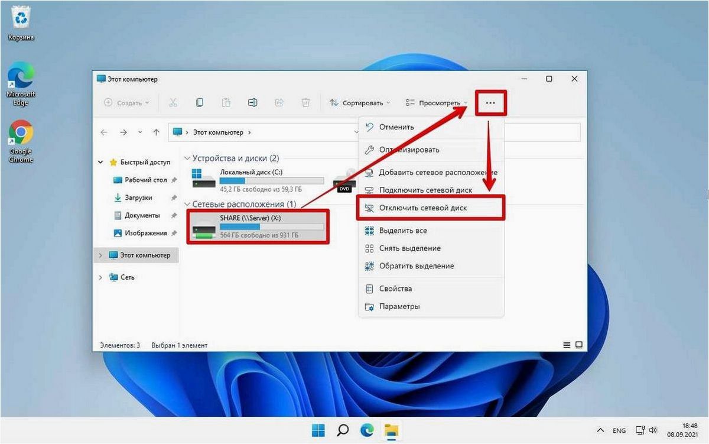Click the status text 'Элементов: 3'

119,345
